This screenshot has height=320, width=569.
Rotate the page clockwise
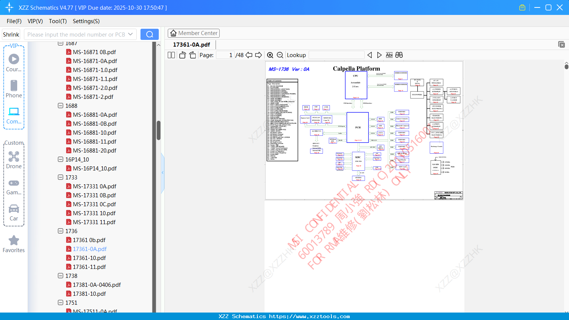[192, 55]
